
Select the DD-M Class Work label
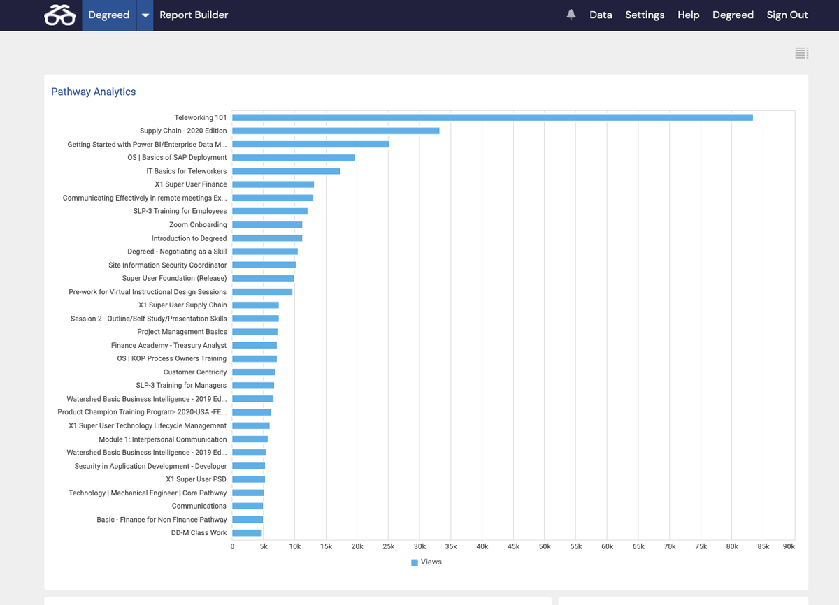(x=199, y=533)
